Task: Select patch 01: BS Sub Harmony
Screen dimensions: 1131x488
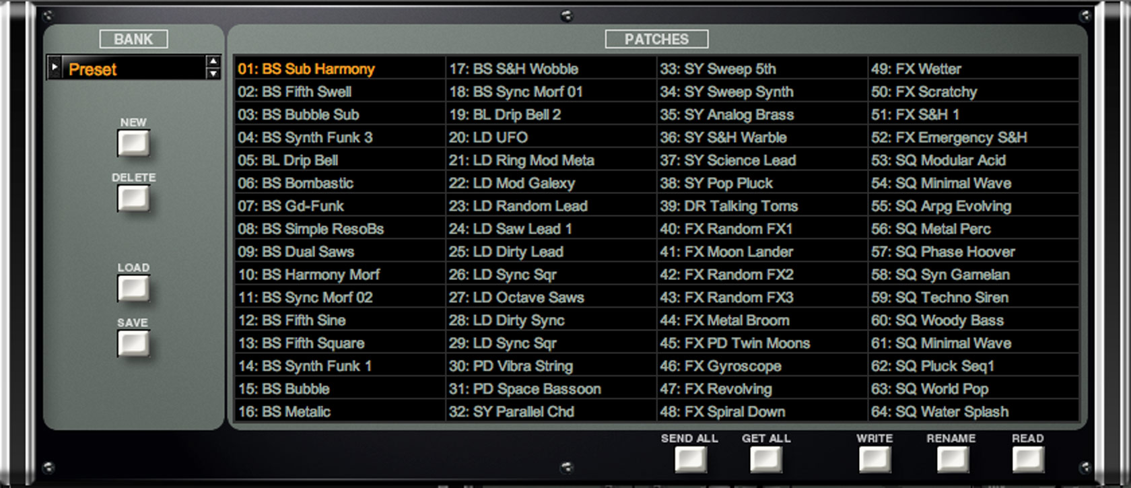Action: click(340, 69)
